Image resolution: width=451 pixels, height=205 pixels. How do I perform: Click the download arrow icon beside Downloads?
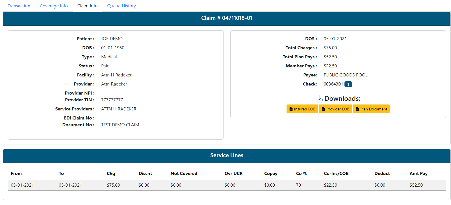[319, 99]
